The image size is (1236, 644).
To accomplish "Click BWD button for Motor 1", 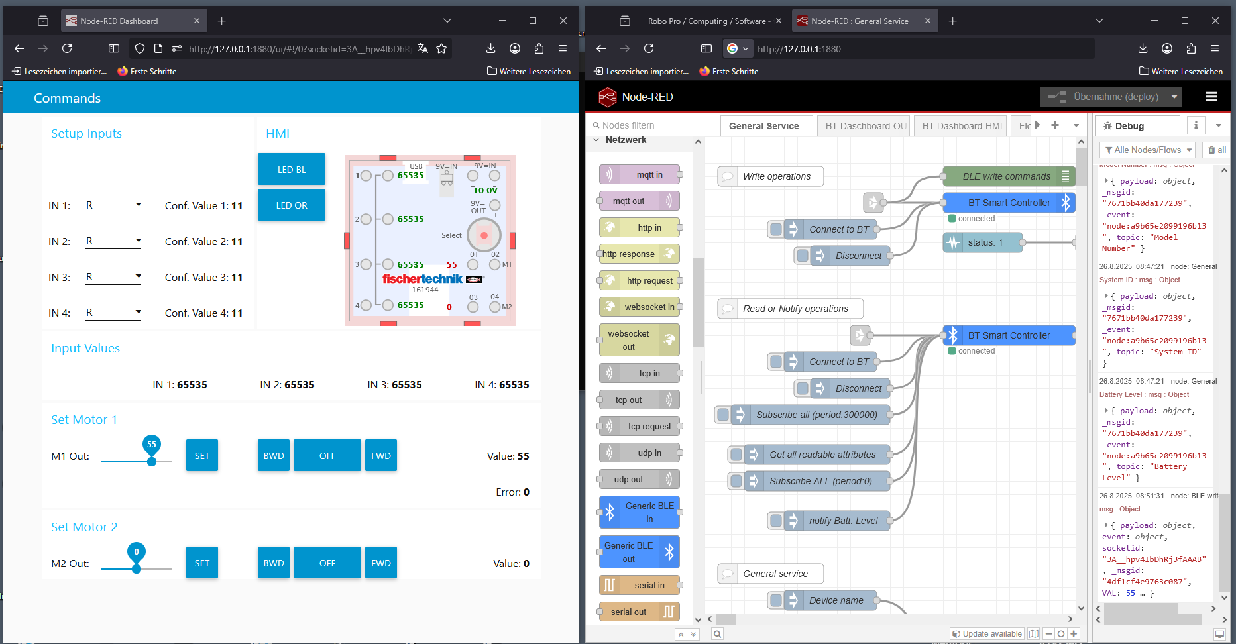I will (x=274, y=456).
